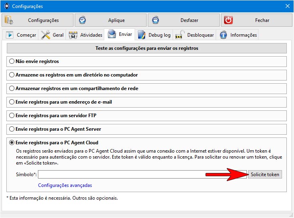
Task: Click the Começar play arrow icon
Action: [10, 35]
